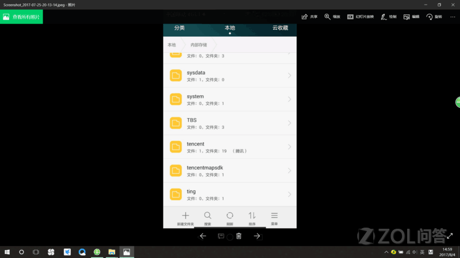Click the Cortana search circle
The width and height of the screenshot is (460, 258).
click(21, 252)
